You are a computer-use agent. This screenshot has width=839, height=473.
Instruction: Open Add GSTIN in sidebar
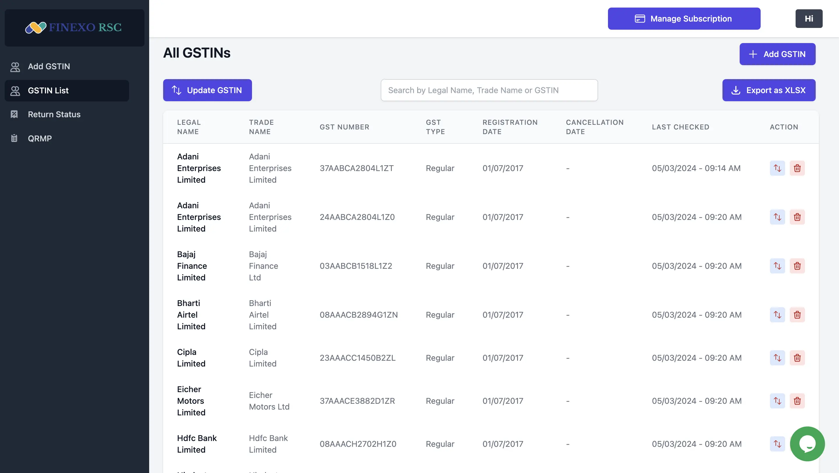[x=67, y=66]
